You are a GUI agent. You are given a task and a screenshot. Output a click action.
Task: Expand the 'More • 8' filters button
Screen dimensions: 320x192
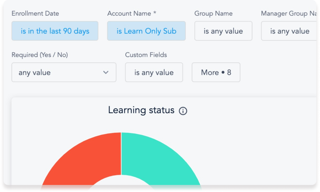(x=216, y=73)
